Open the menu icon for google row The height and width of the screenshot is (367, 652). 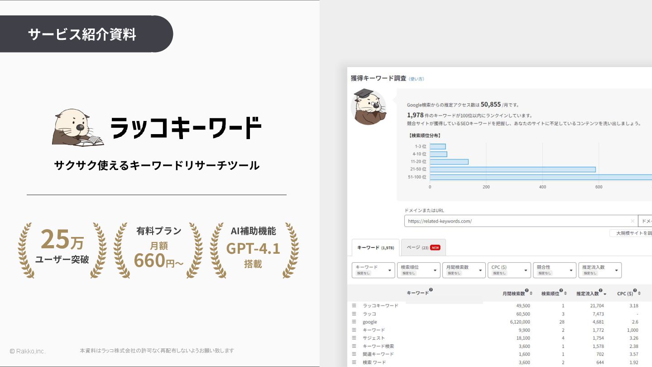355,322
